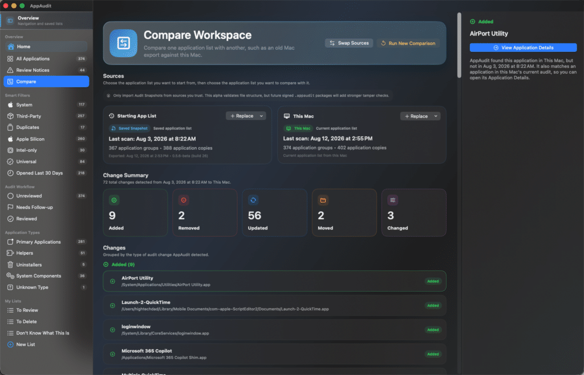Select the Reviewed workflow filter

pyautogui.click(x=46, y=219)
